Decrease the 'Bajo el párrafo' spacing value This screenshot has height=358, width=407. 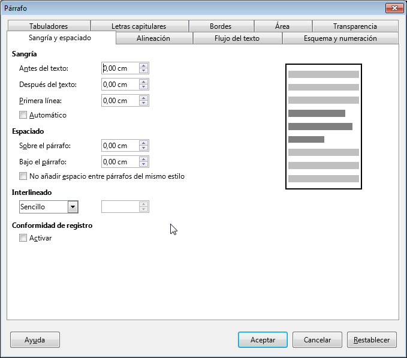click(x=143, y=165)
